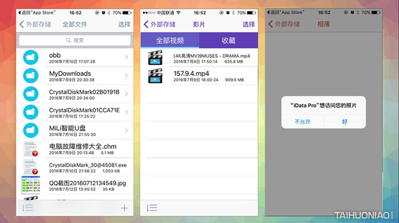Open the QQ截图20160712134549.jpg thumbnail
The height and width of the screenshot is (223, 399).
pyautogui.click(x=30, y=185)
